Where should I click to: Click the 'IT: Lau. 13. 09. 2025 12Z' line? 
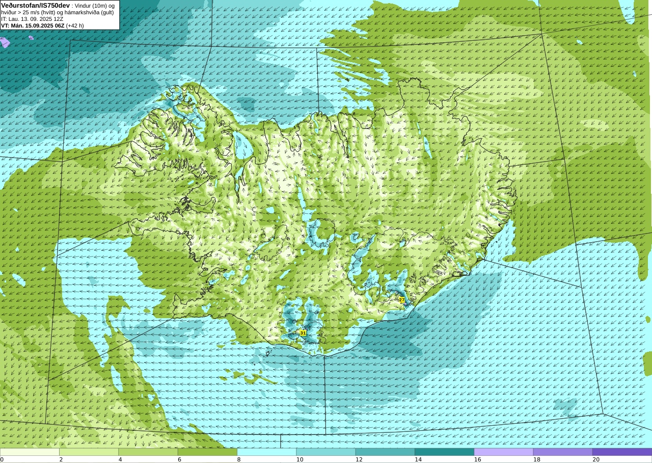(32, 19)
